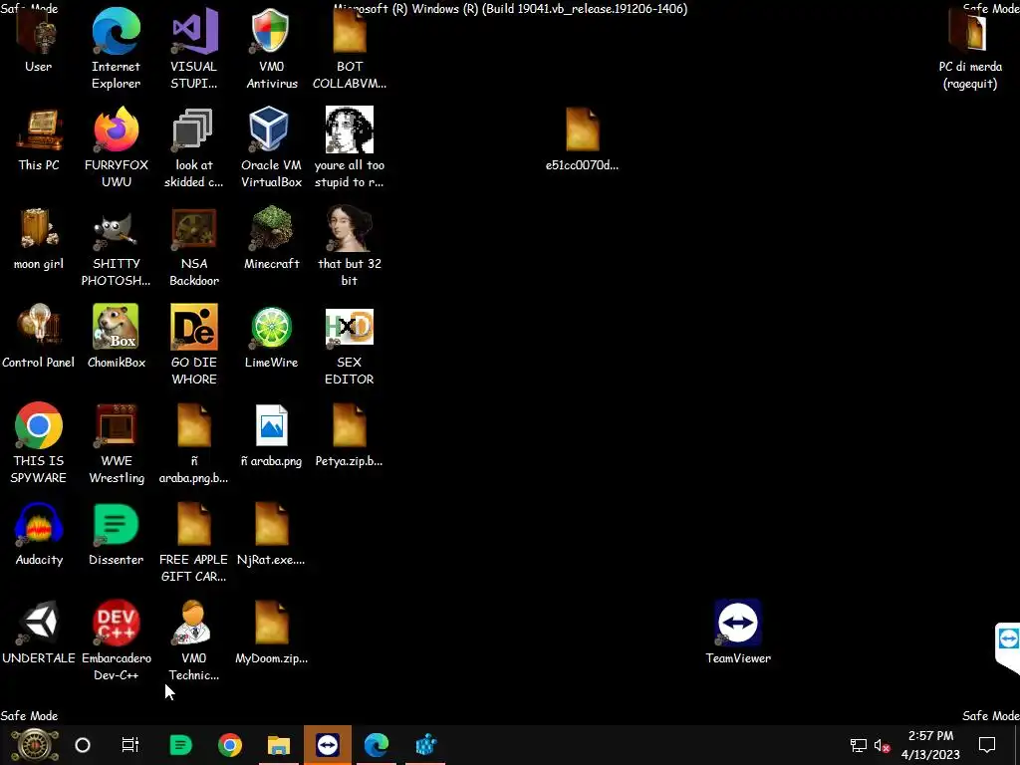Launch the UNDERTALE Unity shortcut
Image resolution: width=1020 pixels, height=765 pixels.
point(39,623)
